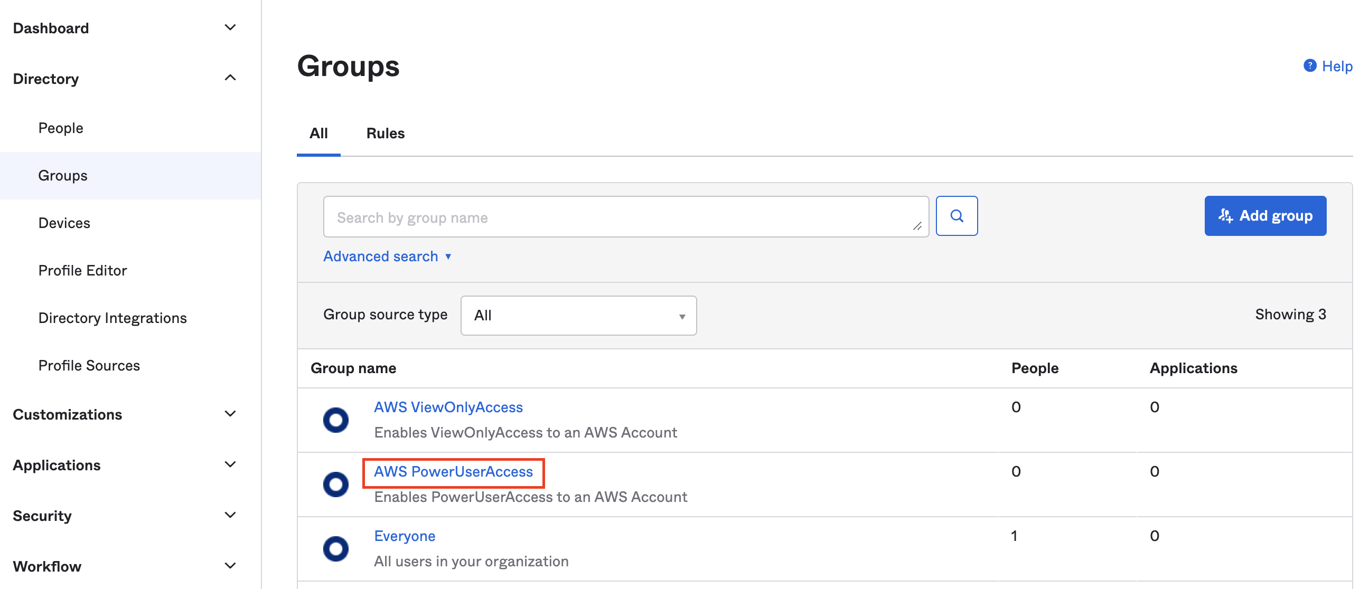Switch to the Rules tab

386,133
